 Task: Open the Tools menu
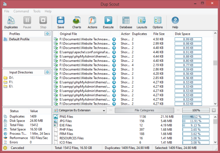click(x=37, y=11)
